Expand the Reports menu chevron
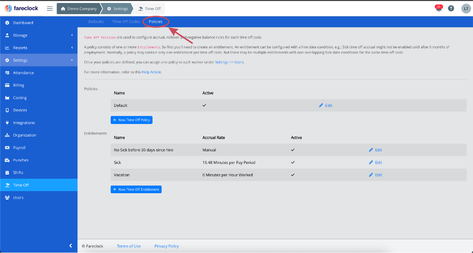This screenshot has width=473, height=253. point(72,48)
